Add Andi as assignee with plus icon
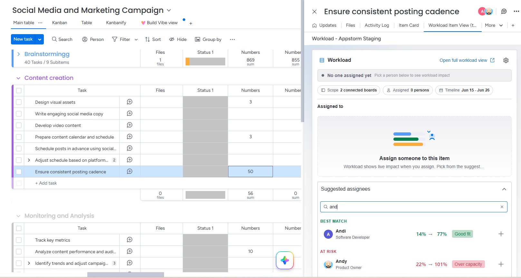This screenshot has height=278, width=521. pyautogui.click(x=501, y=234)
